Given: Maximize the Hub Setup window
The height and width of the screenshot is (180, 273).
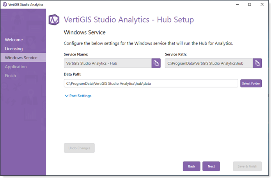Looking at the screenshot, I should click(250, 5).
